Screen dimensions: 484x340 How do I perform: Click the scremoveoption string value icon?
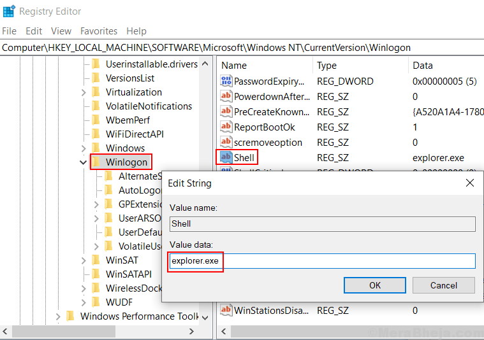click(226, 142)
